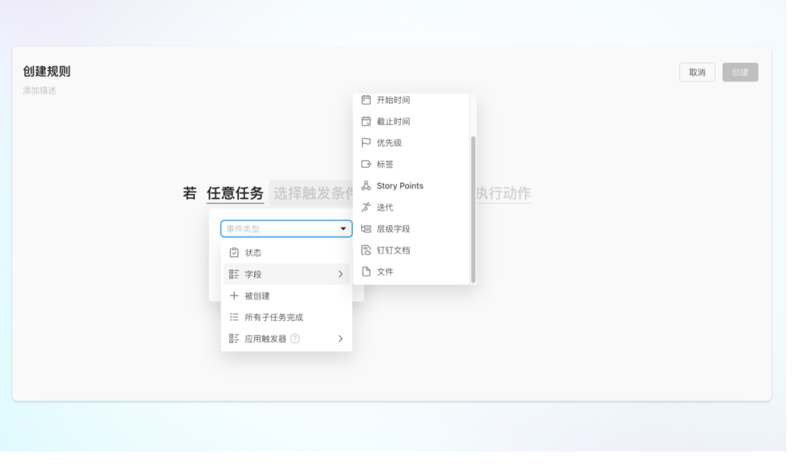The image size is (794, 468).
Task: Click 添加描述 to add a description
Action: (x=40, y=90)
